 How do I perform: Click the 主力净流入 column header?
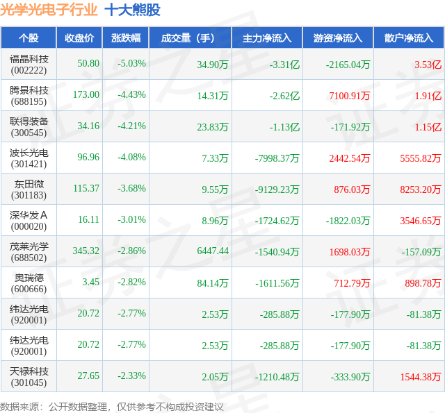267,37
